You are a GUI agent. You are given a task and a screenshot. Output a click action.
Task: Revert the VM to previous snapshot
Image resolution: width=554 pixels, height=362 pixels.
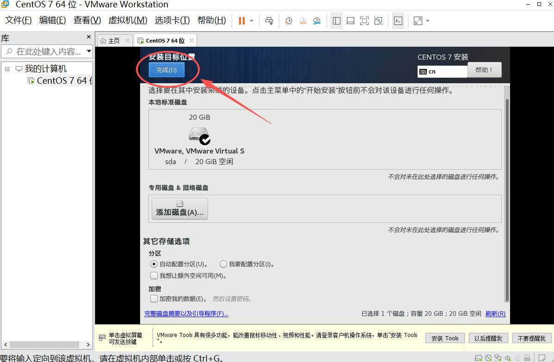(x=303, y=21)
